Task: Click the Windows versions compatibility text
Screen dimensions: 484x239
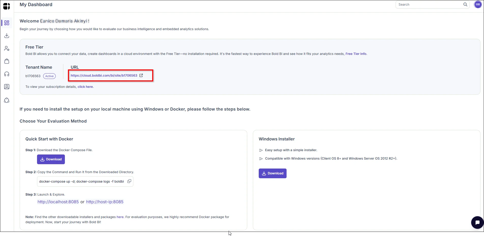Action: (331, 159)
